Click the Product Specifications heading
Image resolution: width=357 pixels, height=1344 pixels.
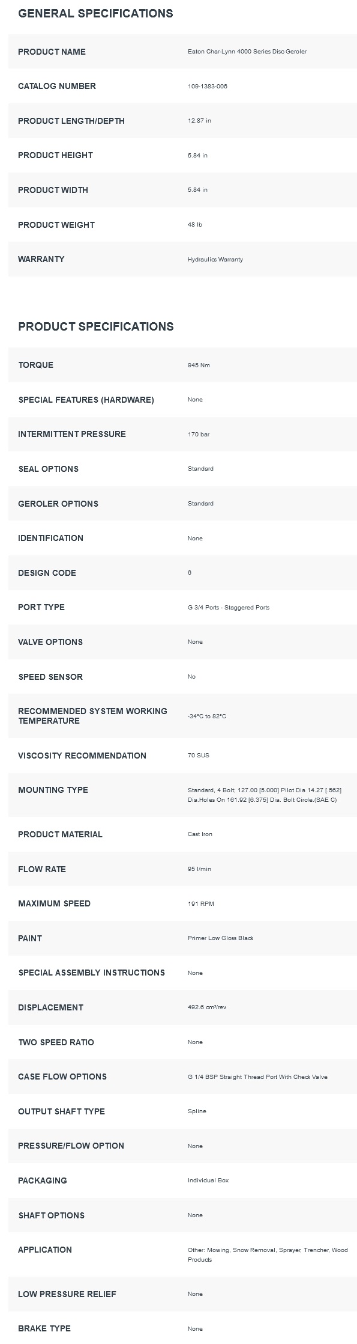(x=96, y=326)
